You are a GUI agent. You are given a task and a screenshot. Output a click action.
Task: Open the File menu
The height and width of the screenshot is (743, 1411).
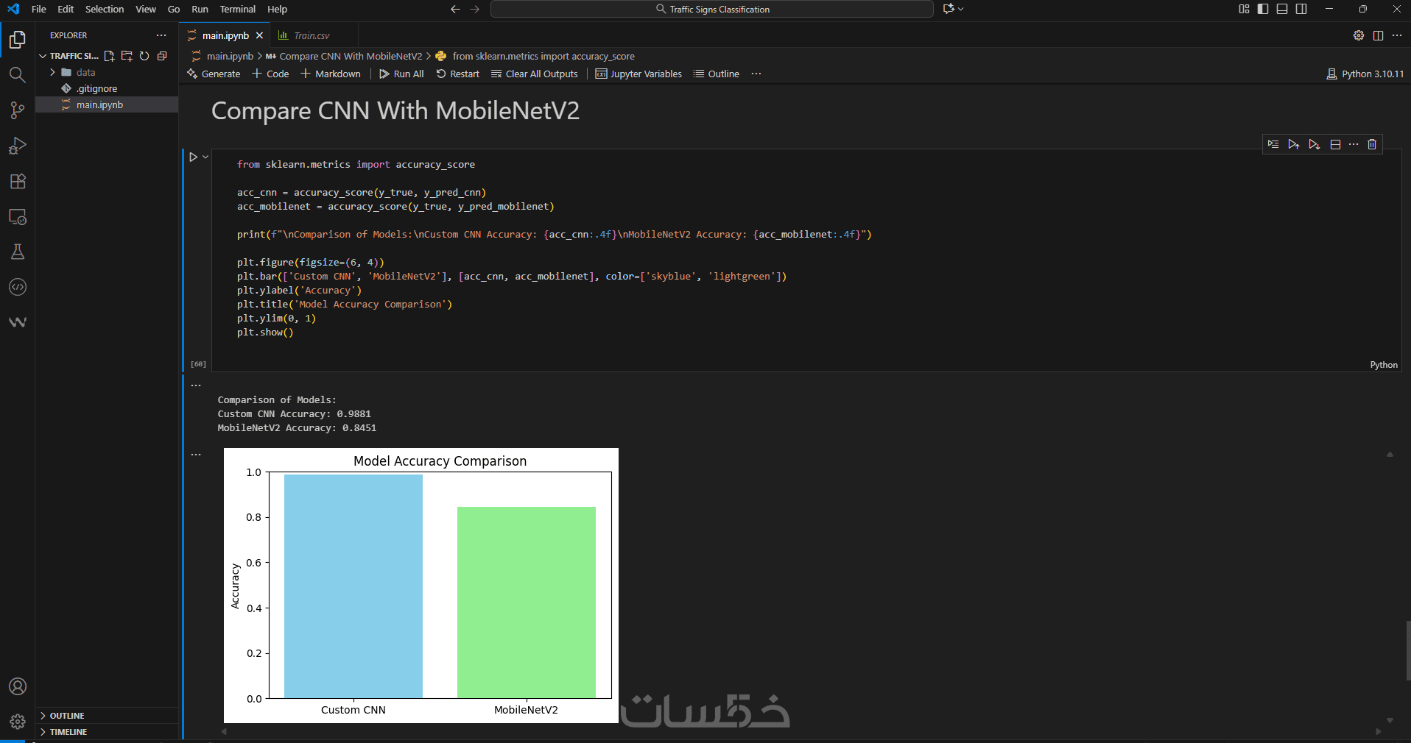(x=39, y=9)
